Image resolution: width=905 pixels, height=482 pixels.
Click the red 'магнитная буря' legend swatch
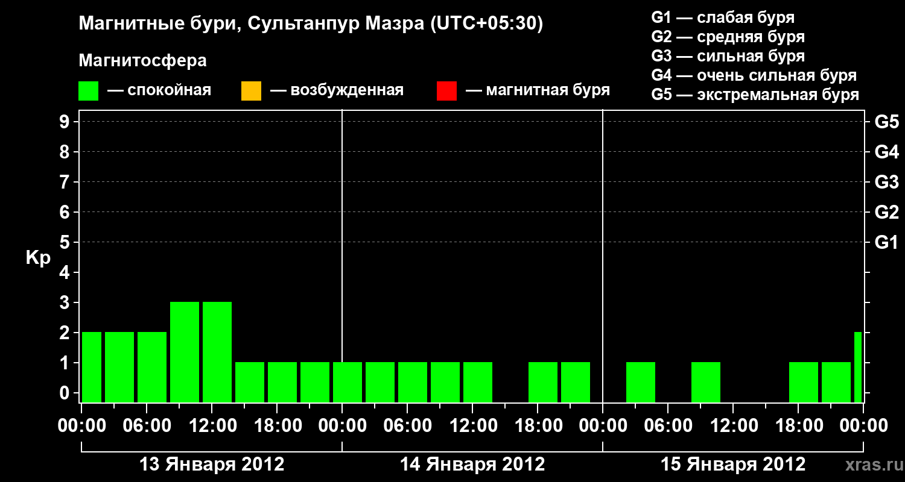click(x=446, y=91)
